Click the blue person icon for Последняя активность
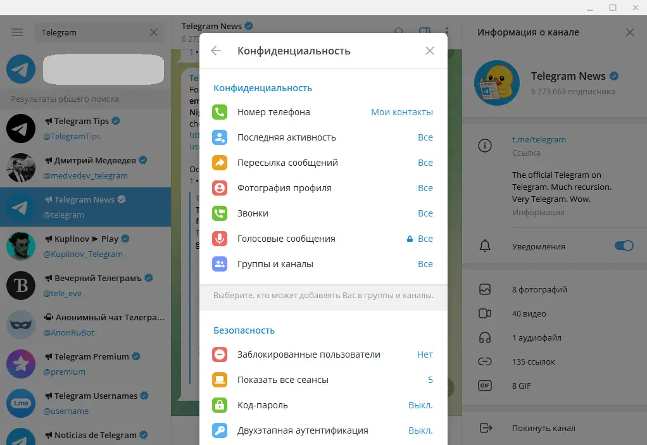Screen dimensions: 647x445 coord(220,137)
